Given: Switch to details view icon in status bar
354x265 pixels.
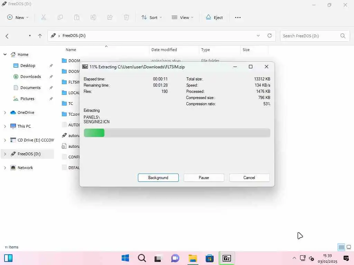Looking at the screenshot, I should tap(341, 247).
